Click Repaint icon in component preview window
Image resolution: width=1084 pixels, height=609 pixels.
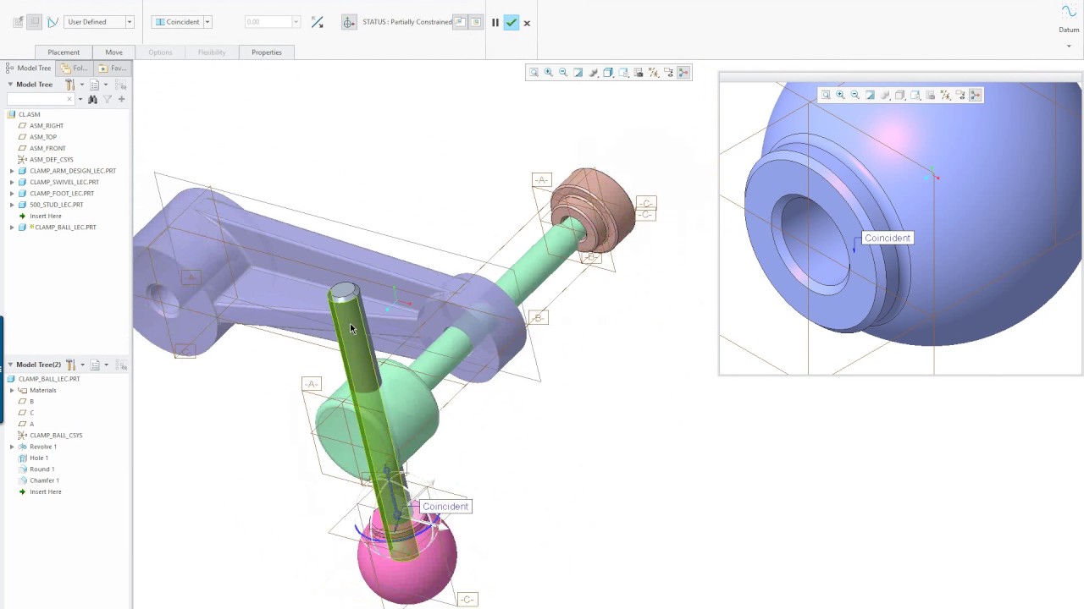pos(870,96)
